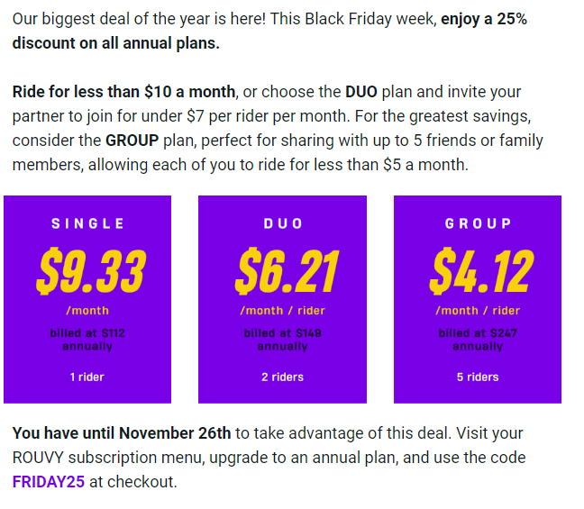This screenshot has width=584, height=509.
Task: Click the bold 'enjoy a 25%' text
Action: tap(484, 19)
